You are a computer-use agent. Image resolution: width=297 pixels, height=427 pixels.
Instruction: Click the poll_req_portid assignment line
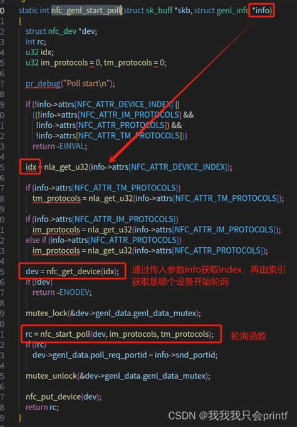(125, 355)
